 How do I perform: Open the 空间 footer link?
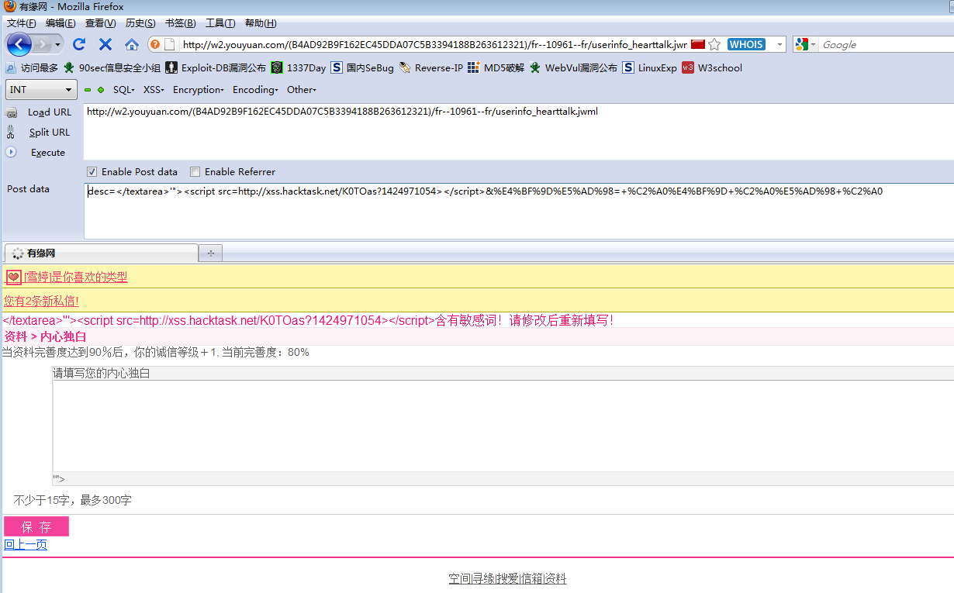[x=459, y=579]
